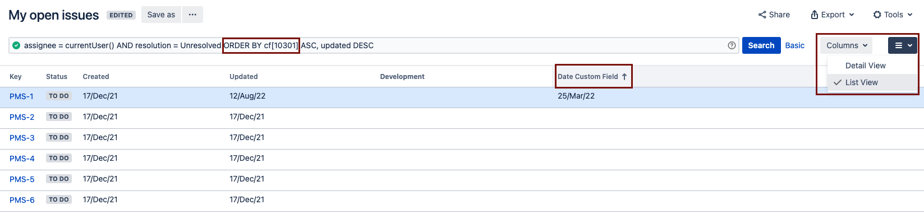Select the checked List View option
This screenshot has height=214, width=924.
(872, 82)
